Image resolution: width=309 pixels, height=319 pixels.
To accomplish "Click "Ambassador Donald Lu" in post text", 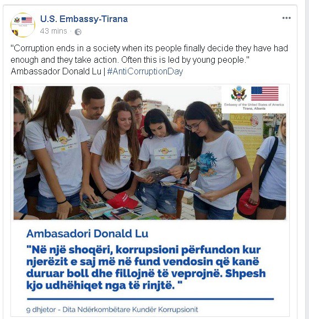I will 56,72.
